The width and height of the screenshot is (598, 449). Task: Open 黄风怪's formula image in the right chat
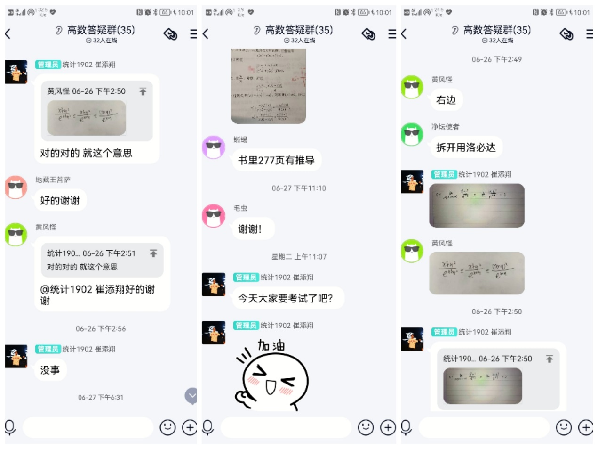click(477, 273)
